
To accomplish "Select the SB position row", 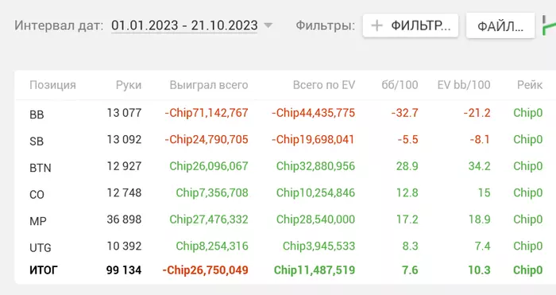I will point(285,140).
